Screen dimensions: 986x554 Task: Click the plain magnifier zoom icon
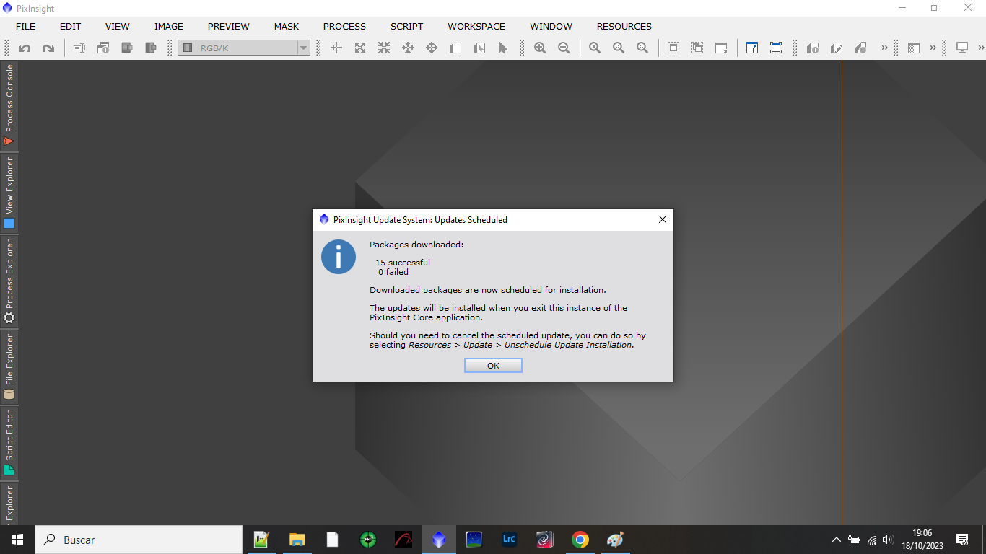point(595,48)
